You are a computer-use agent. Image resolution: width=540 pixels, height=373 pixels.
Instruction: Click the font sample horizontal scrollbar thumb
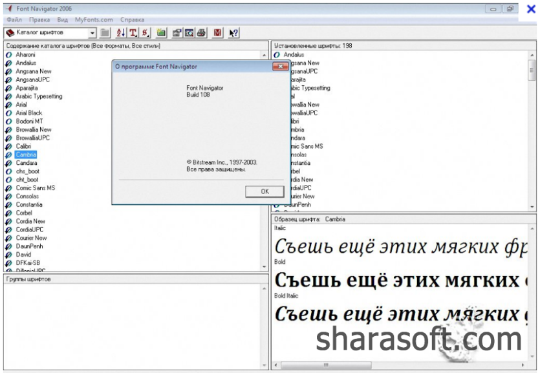tap(326, 365)
